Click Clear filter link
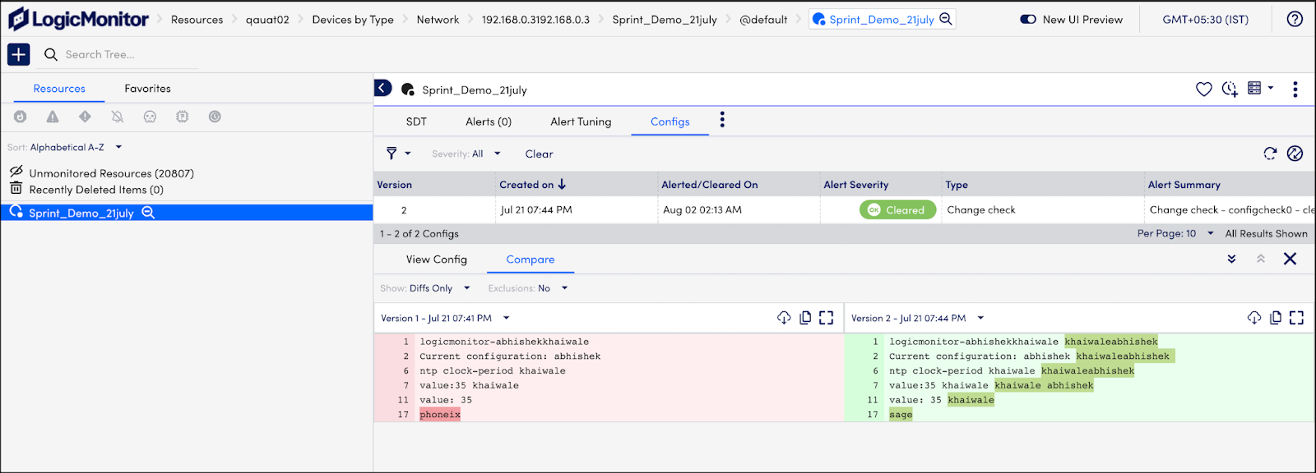This screenshot has width=1316, height=473. [539, 154]
